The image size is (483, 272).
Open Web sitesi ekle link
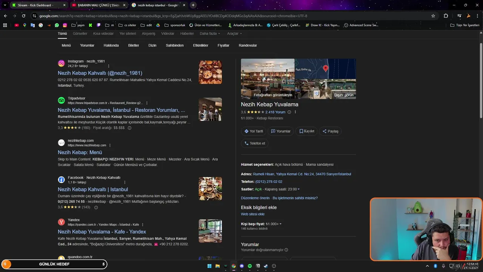coord(253,214)
